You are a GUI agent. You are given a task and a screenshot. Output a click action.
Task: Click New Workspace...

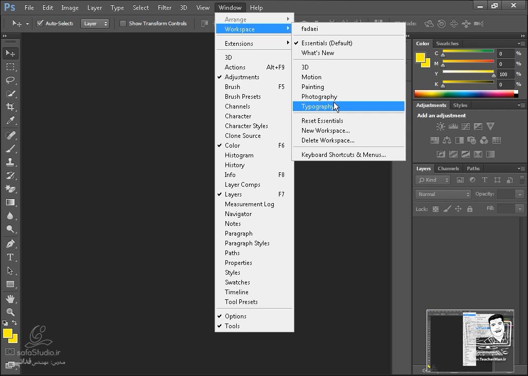(x=348, y=131)
